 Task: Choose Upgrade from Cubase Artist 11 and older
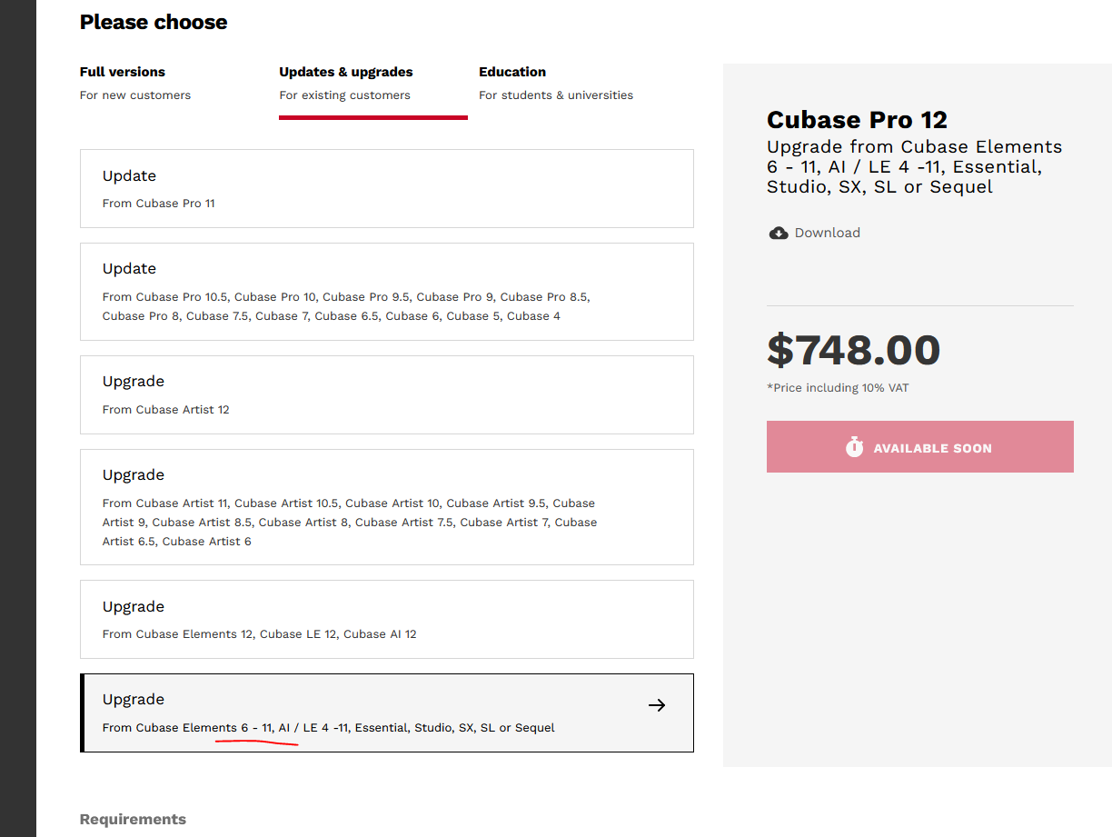(386, 506)
